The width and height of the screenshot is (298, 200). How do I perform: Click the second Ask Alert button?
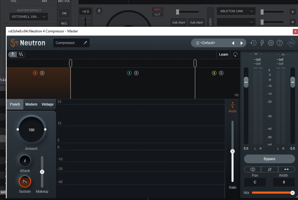tap(196, 22)
